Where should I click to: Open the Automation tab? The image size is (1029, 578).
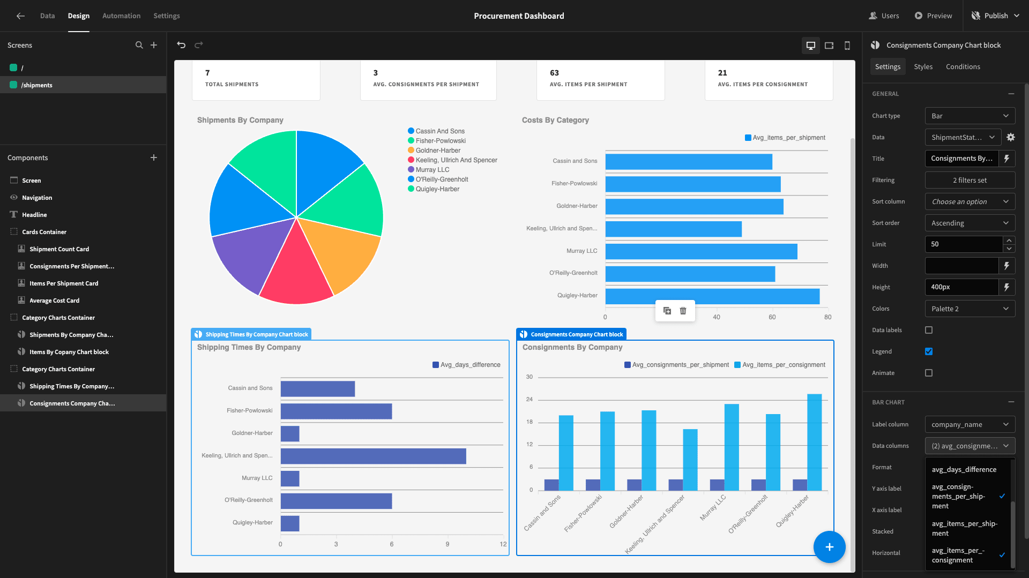[x=122, y=16]
